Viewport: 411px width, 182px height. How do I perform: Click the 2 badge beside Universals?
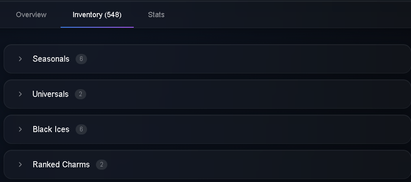[x=80, y=94]
